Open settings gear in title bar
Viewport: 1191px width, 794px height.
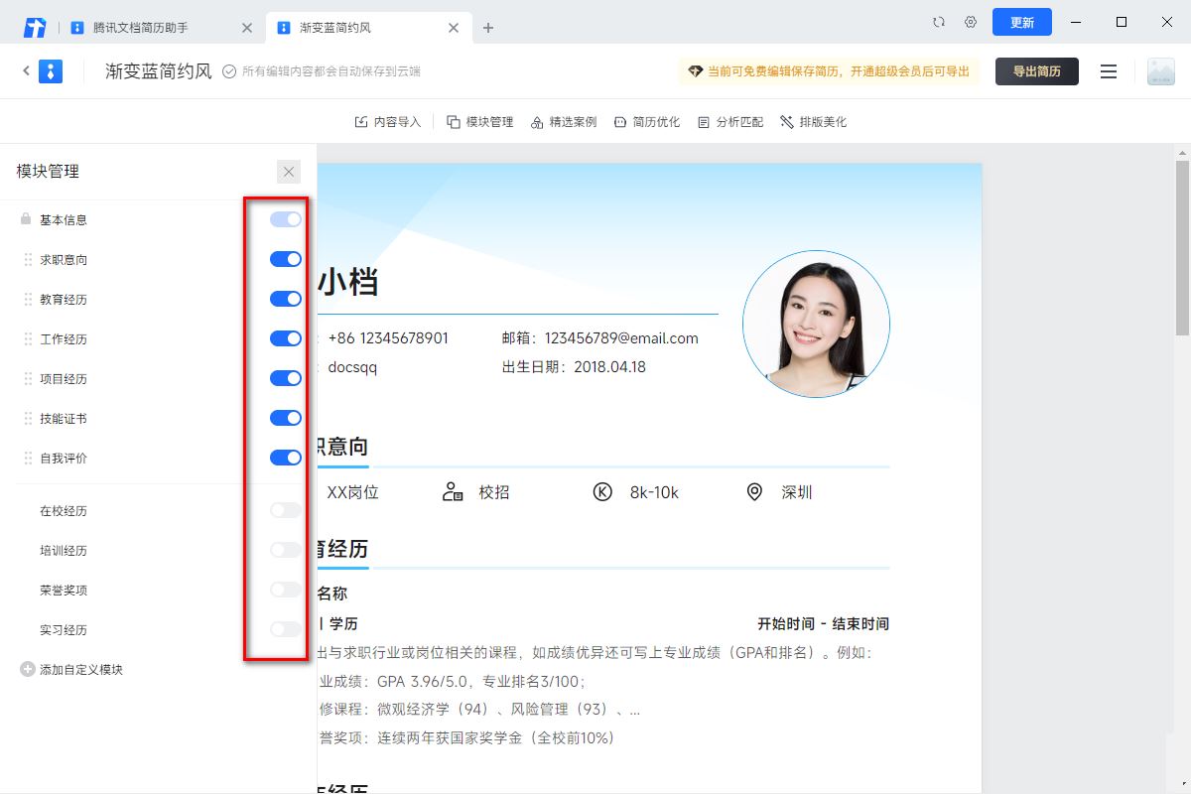[x=971, y=22]
